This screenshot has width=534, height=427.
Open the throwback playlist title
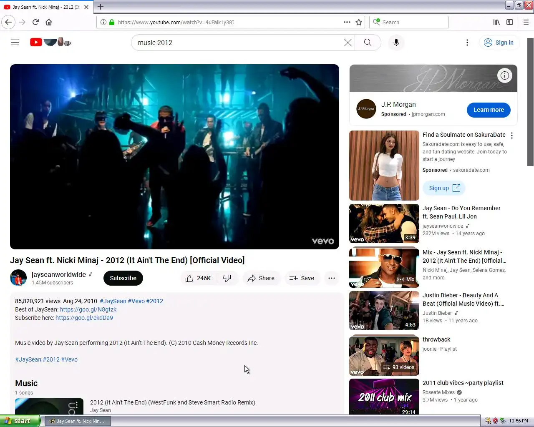(436, 339)
